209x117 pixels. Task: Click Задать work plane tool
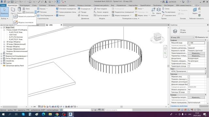pos(195,11)
